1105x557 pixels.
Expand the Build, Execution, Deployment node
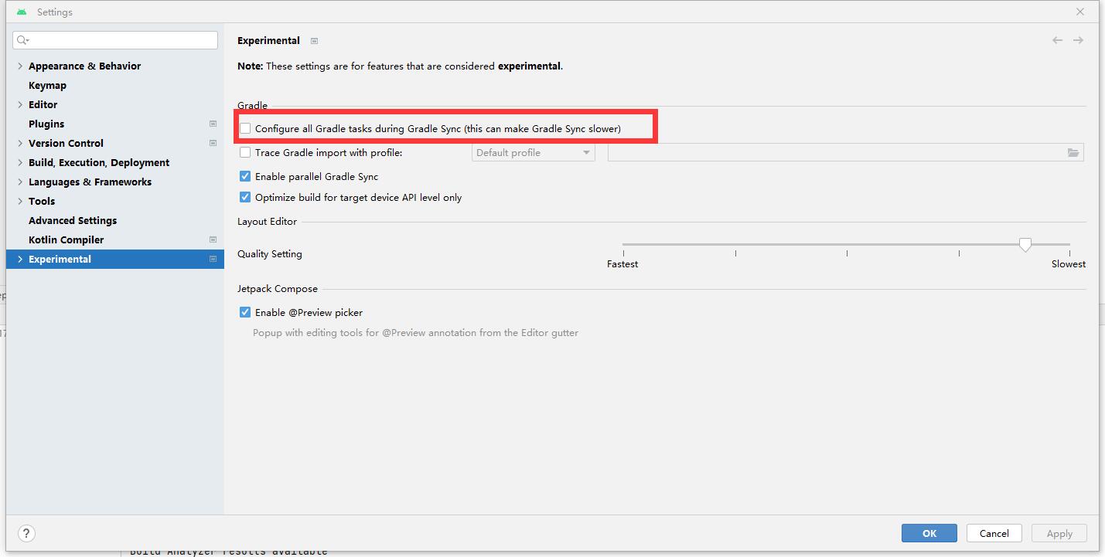20,163
